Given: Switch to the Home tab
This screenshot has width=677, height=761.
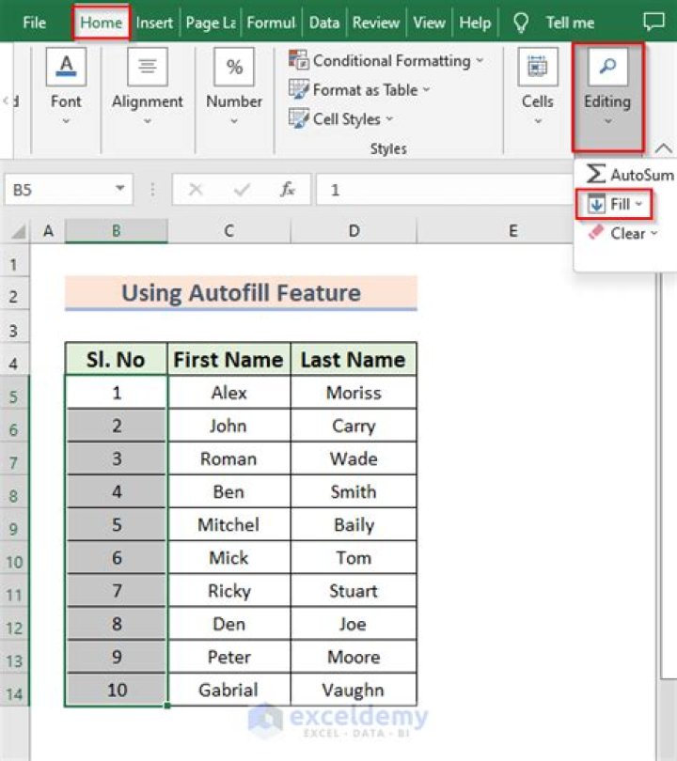Looking at the screenshot, I should [x=101, y=23].
